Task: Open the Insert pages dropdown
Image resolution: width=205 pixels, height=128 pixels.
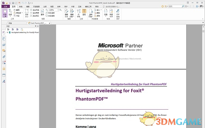Action: pyautogui.click(x=101, y=10)
